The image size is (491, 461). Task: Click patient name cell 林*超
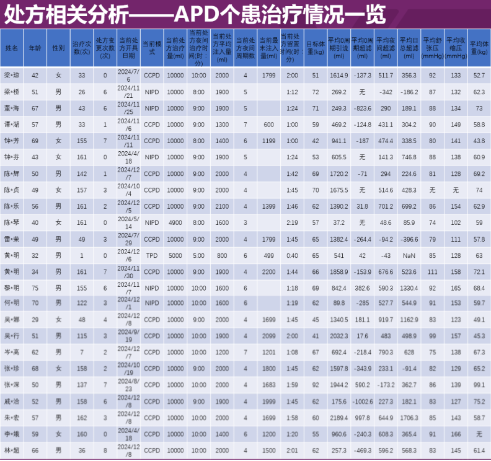point(12,450)
